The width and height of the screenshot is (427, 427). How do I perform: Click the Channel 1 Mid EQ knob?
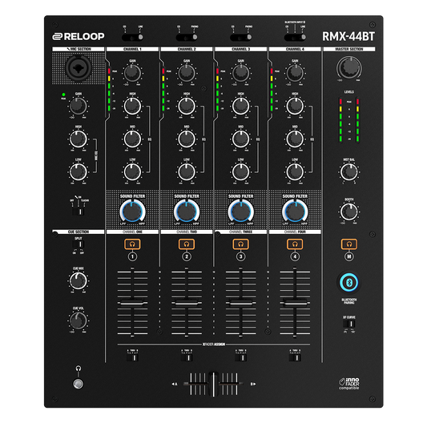[x=132, y=139]
